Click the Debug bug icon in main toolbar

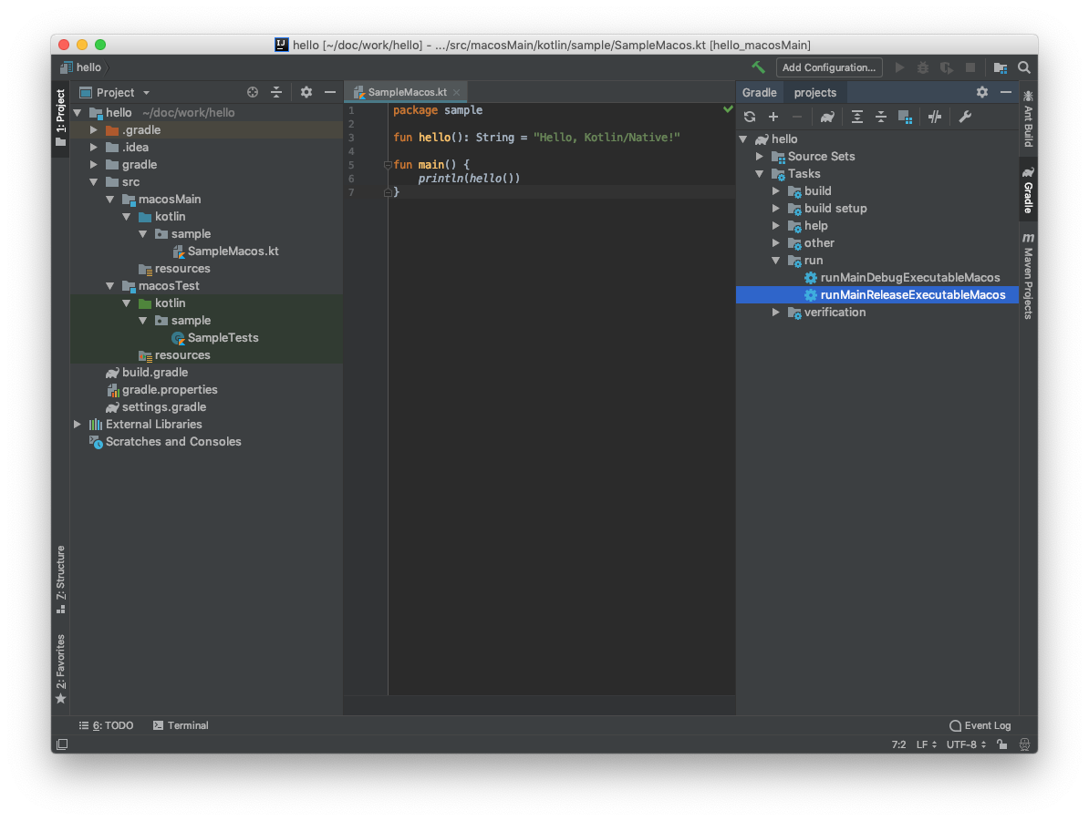[x=923, y=67]
